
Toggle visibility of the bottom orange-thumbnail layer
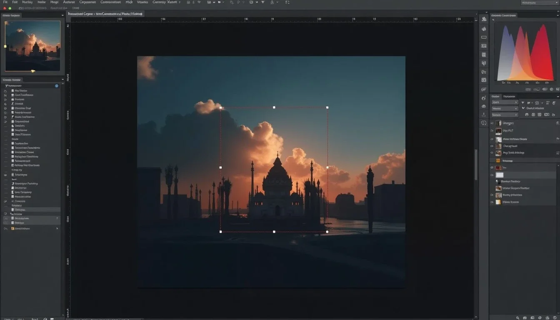point(492,202)
